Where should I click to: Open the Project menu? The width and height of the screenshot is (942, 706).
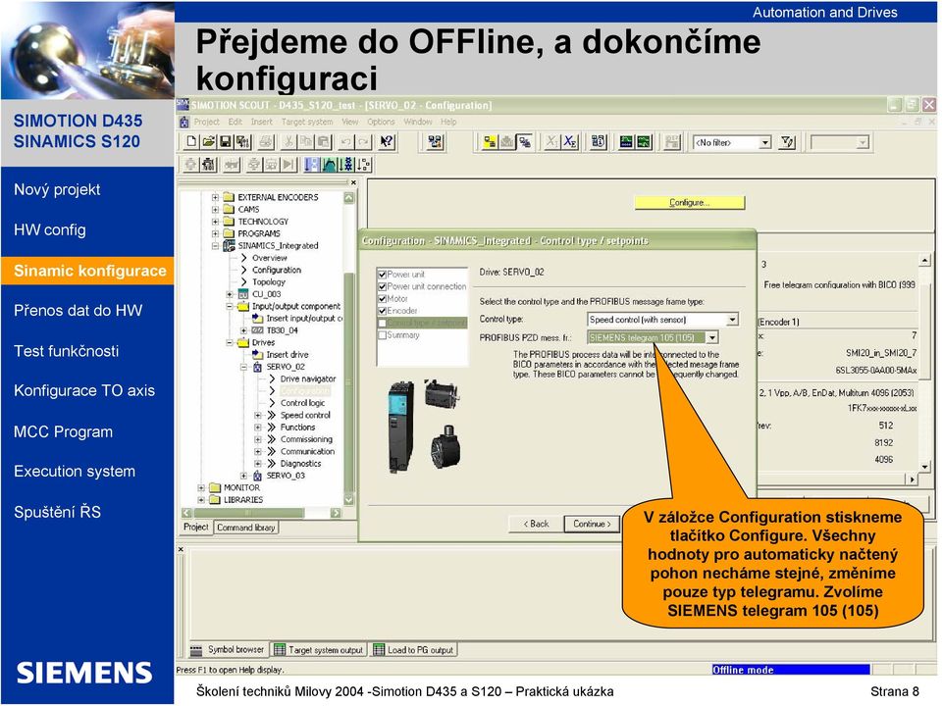point(206,122)
